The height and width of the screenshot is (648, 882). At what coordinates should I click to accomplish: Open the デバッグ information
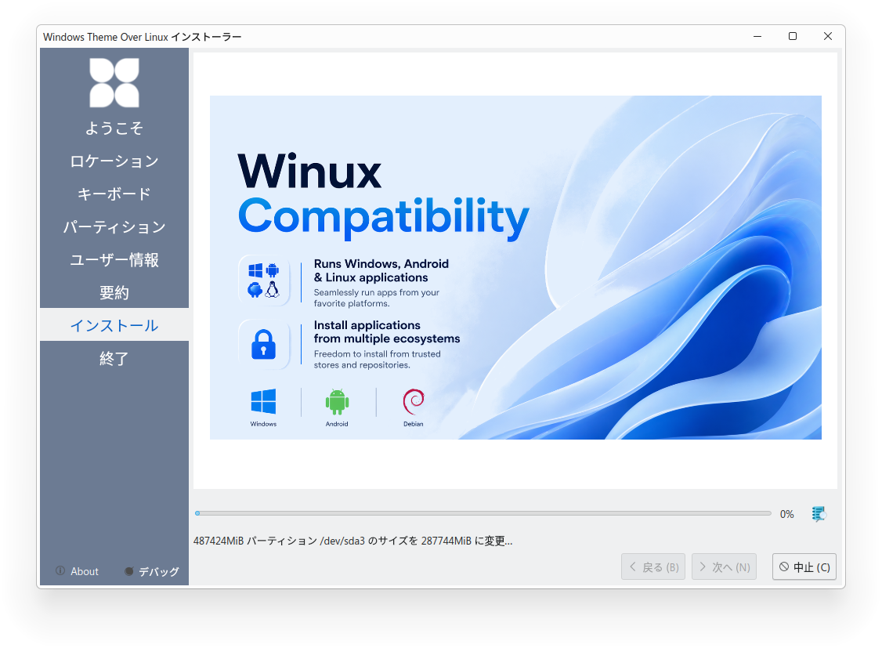click(x=151, y=571)
